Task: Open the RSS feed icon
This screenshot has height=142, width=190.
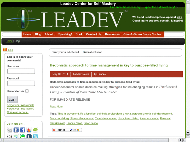Action: coord(5,50)
